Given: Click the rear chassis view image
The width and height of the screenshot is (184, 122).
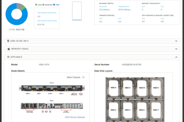Looking at the screenshot, I should pyautogui.click(x=52, y=106).
